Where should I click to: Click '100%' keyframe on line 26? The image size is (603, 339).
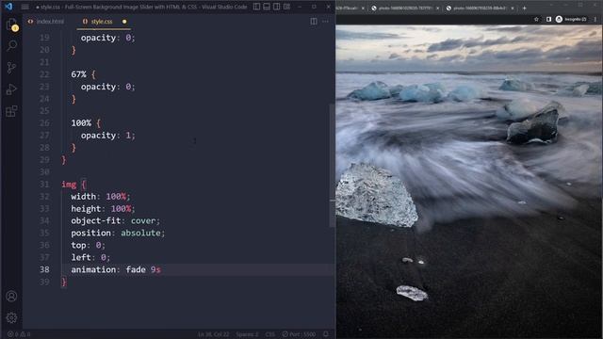click(x=81, y=123)
